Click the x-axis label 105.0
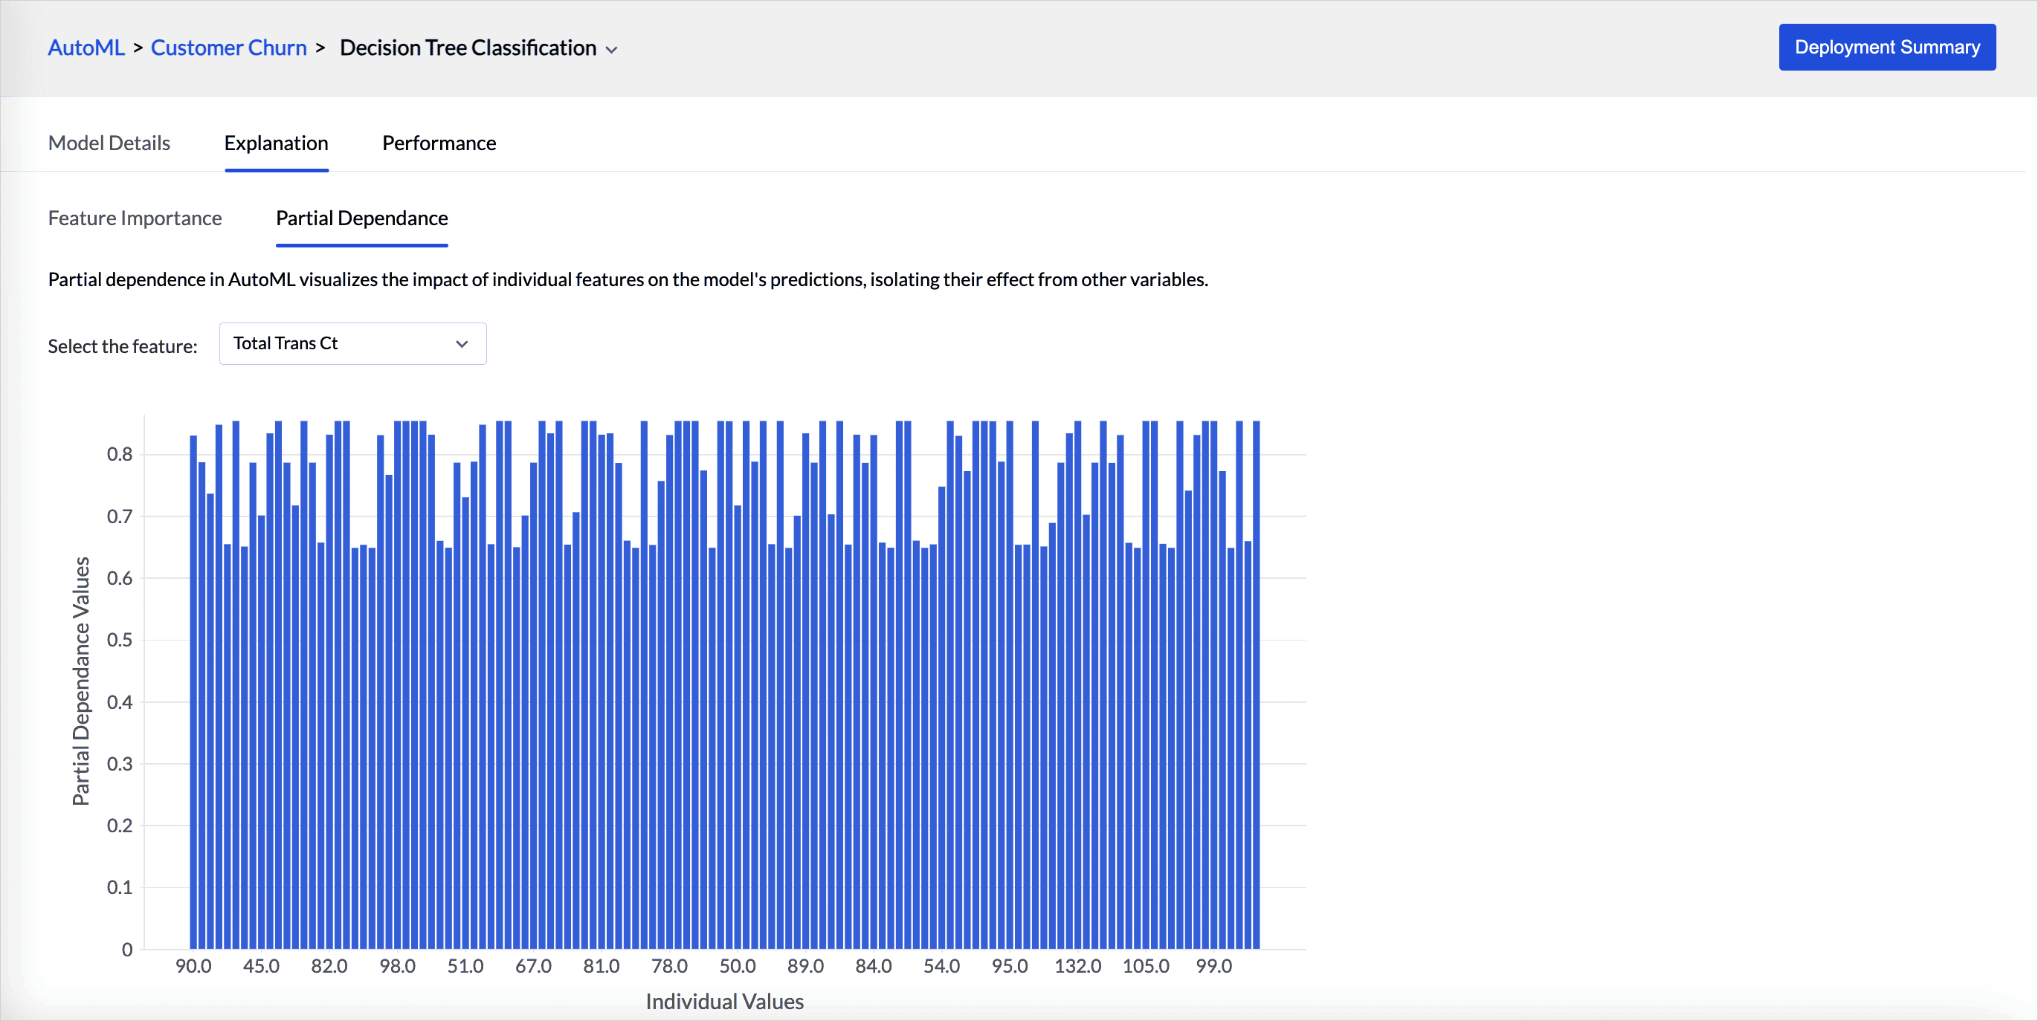The image size is (2038, 1021). pos(1146,967)
